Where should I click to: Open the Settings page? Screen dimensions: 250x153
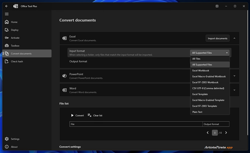(27, 139)
